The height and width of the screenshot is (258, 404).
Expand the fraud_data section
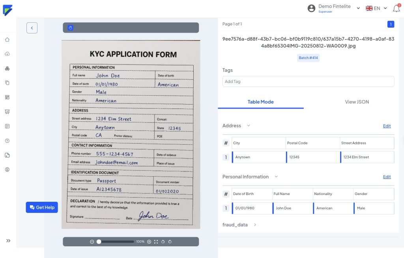tap(255, 225)
